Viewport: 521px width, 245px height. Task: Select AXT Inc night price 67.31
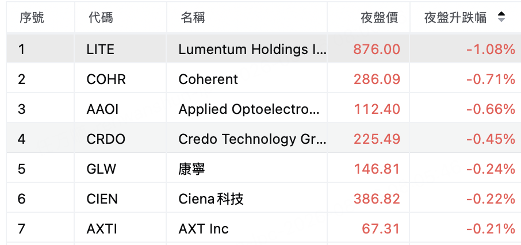coord(381,229)
